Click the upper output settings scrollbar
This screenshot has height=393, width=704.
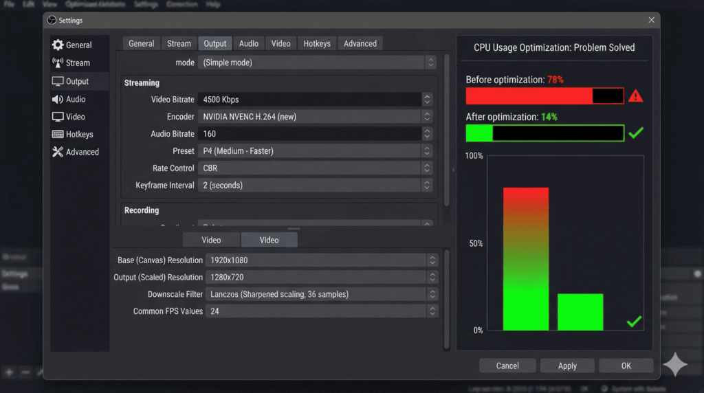click(x=446, y=130)
